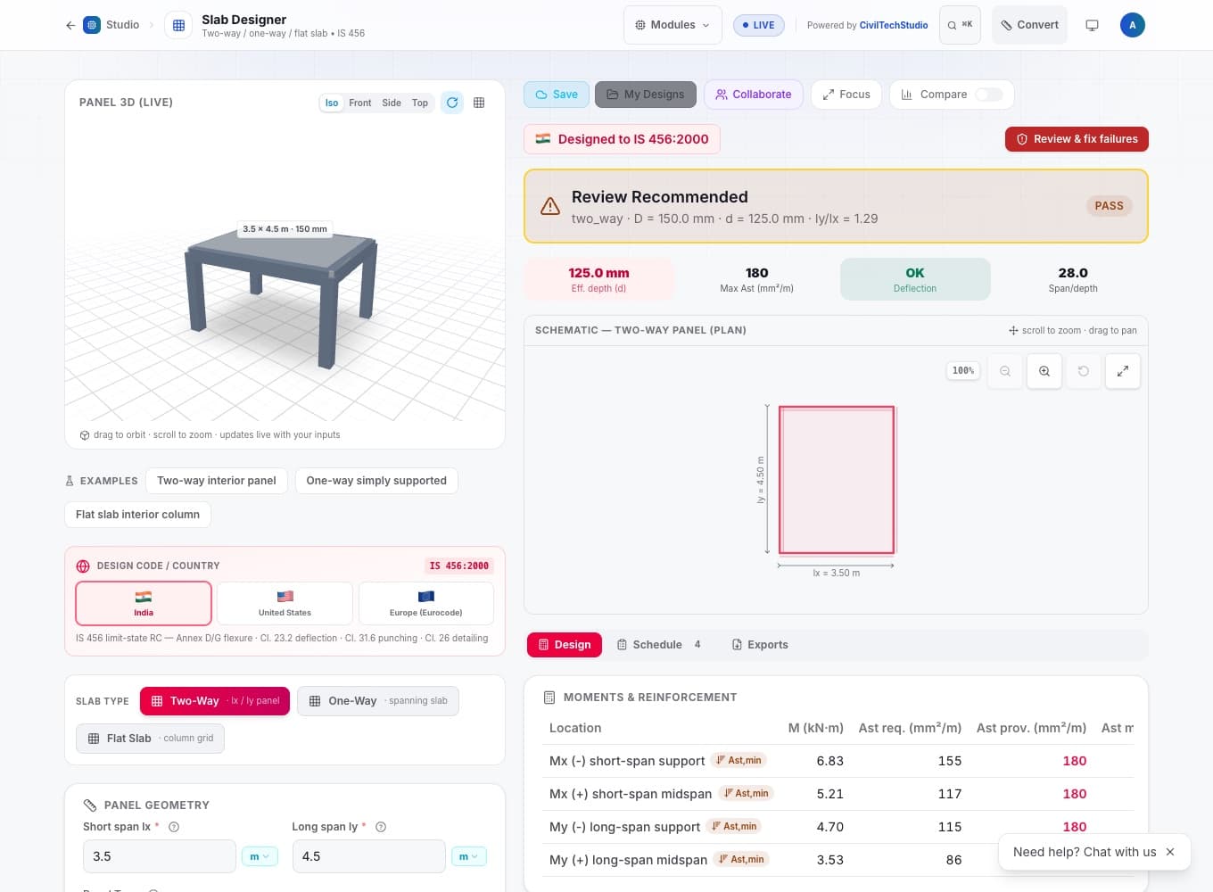Screen dimensions: 1213x892
Task: Open the Design tab
Action: click(565, 645)
